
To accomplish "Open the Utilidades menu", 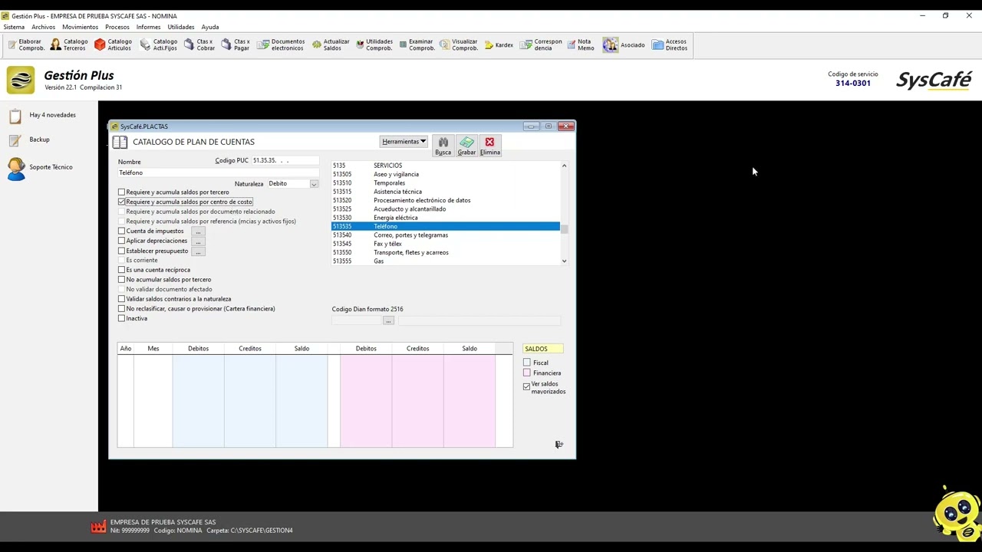I will click(181, 27).
